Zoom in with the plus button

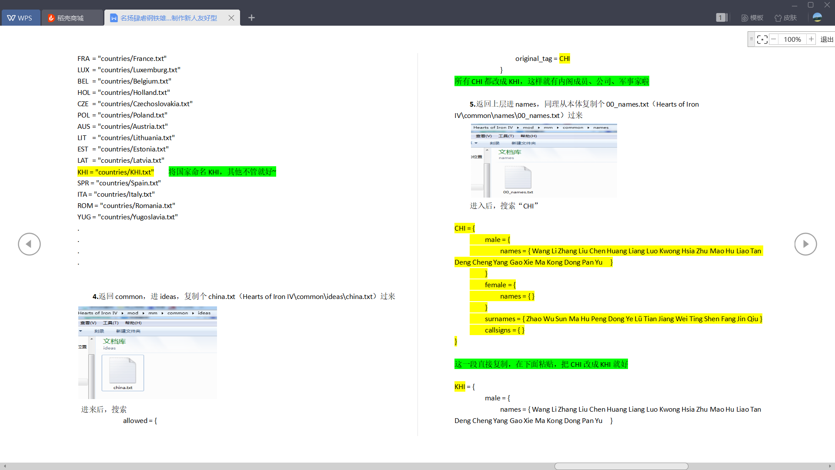point(811,39)
